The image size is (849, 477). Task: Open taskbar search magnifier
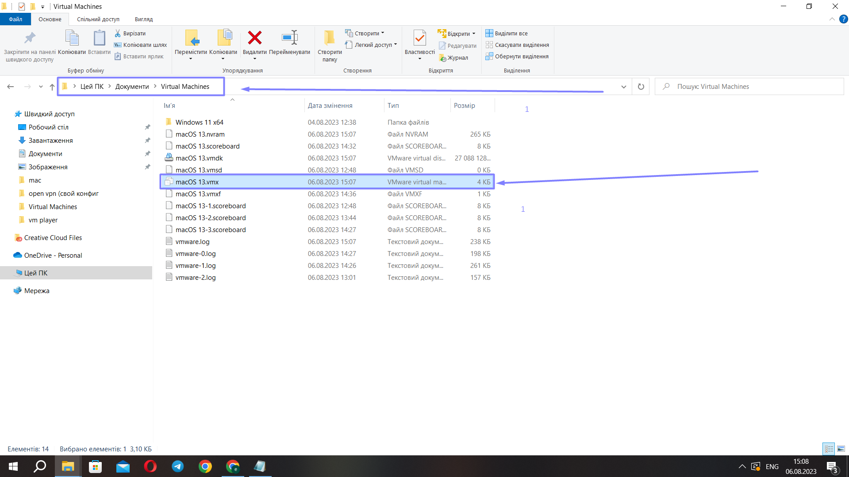(40, 466)
